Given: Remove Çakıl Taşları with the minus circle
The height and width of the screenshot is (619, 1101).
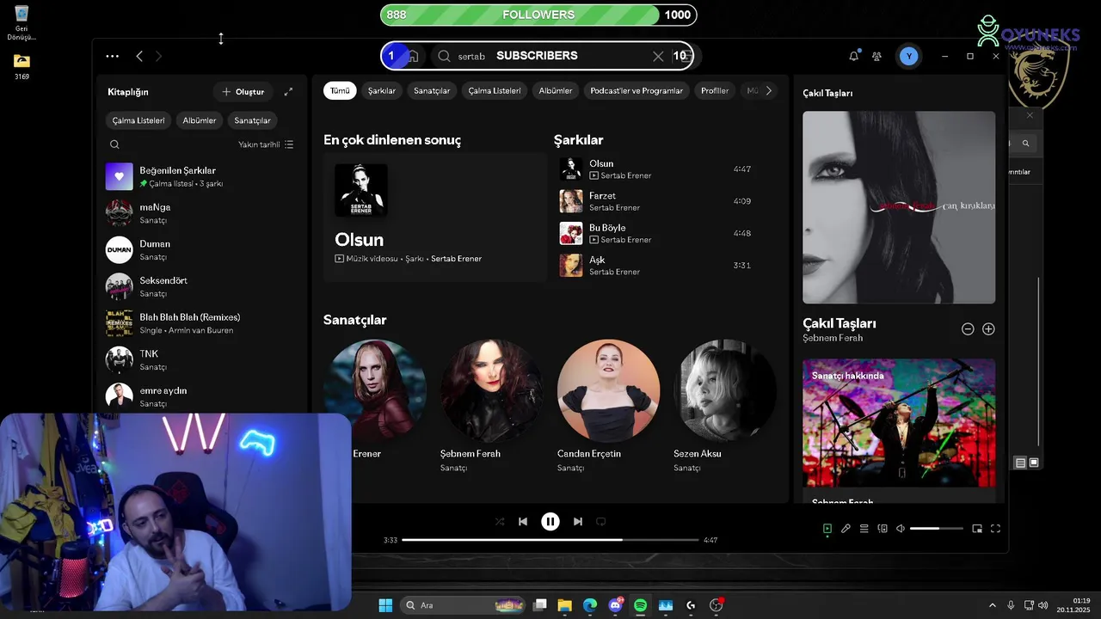Looking at the screenshot, I should click(968, 329).
